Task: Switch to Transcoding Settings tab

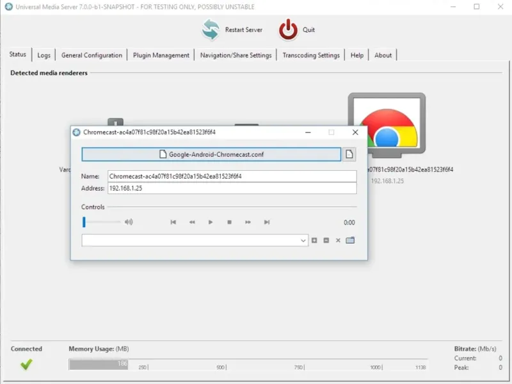Action: (311, 55)
